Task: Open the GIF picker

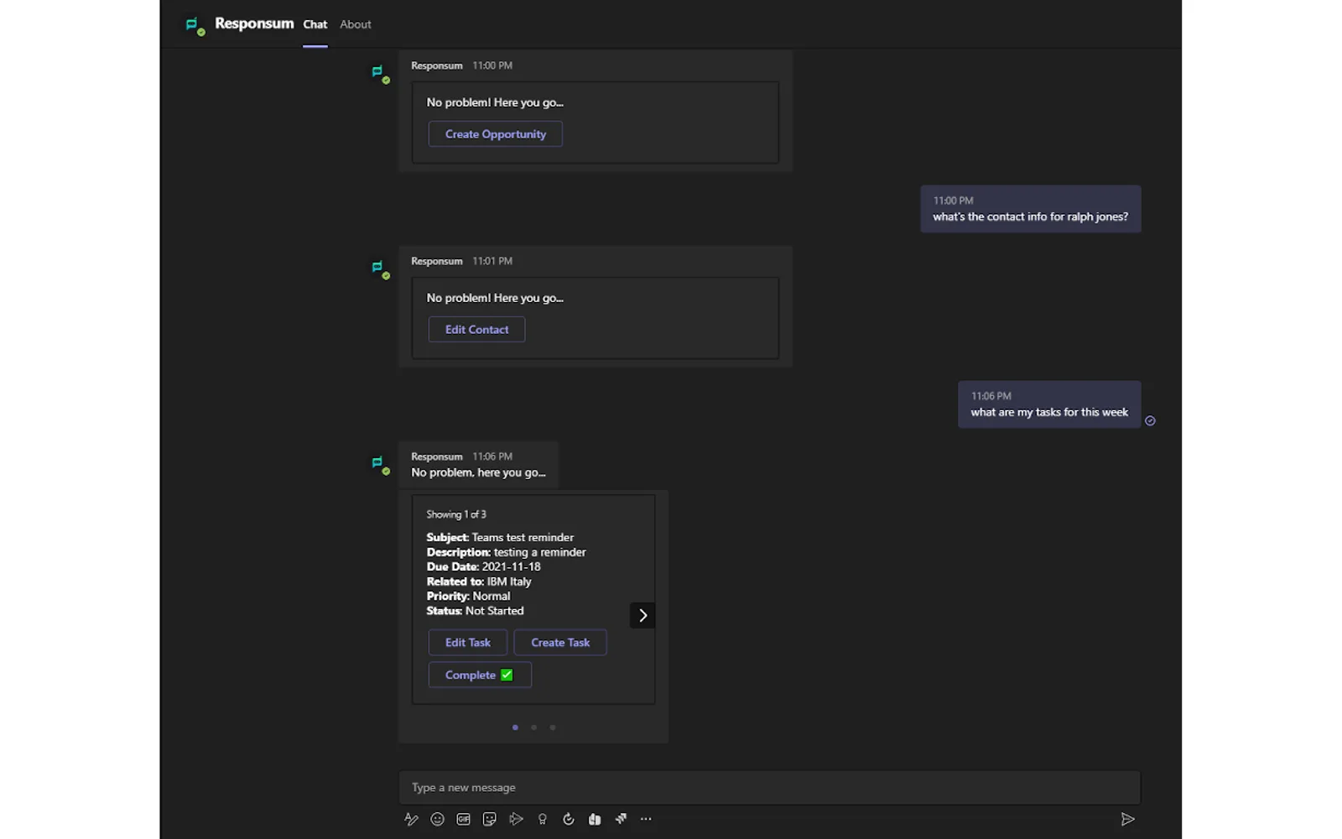Action: pyautogui.click(x=463, y=820)
